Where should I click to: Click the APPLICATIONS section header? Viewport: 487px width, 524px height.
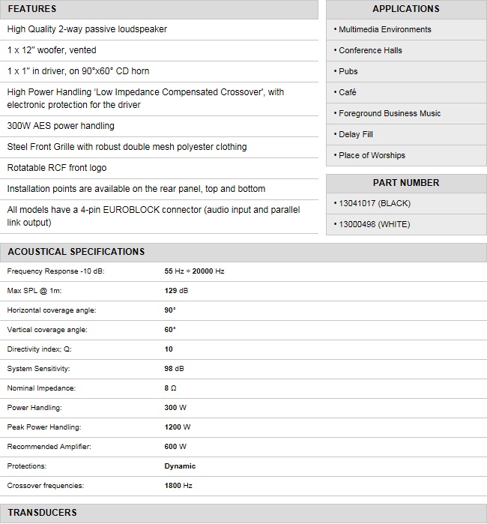pyautogui.click(x=406, y=9)
